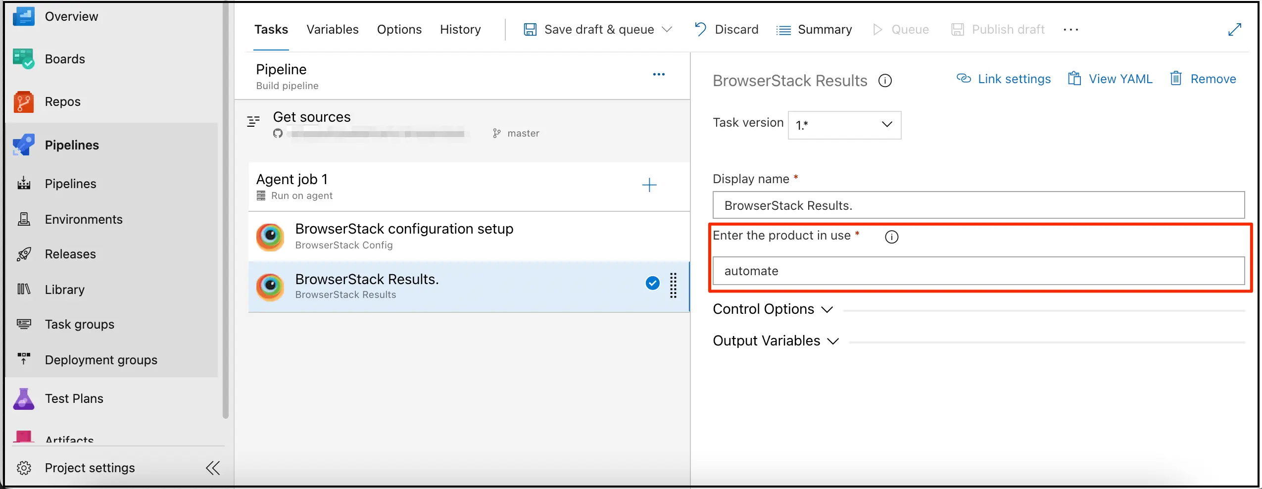
Task: Open Test Plans in the sidebar
Action: [x=74, y=398]
